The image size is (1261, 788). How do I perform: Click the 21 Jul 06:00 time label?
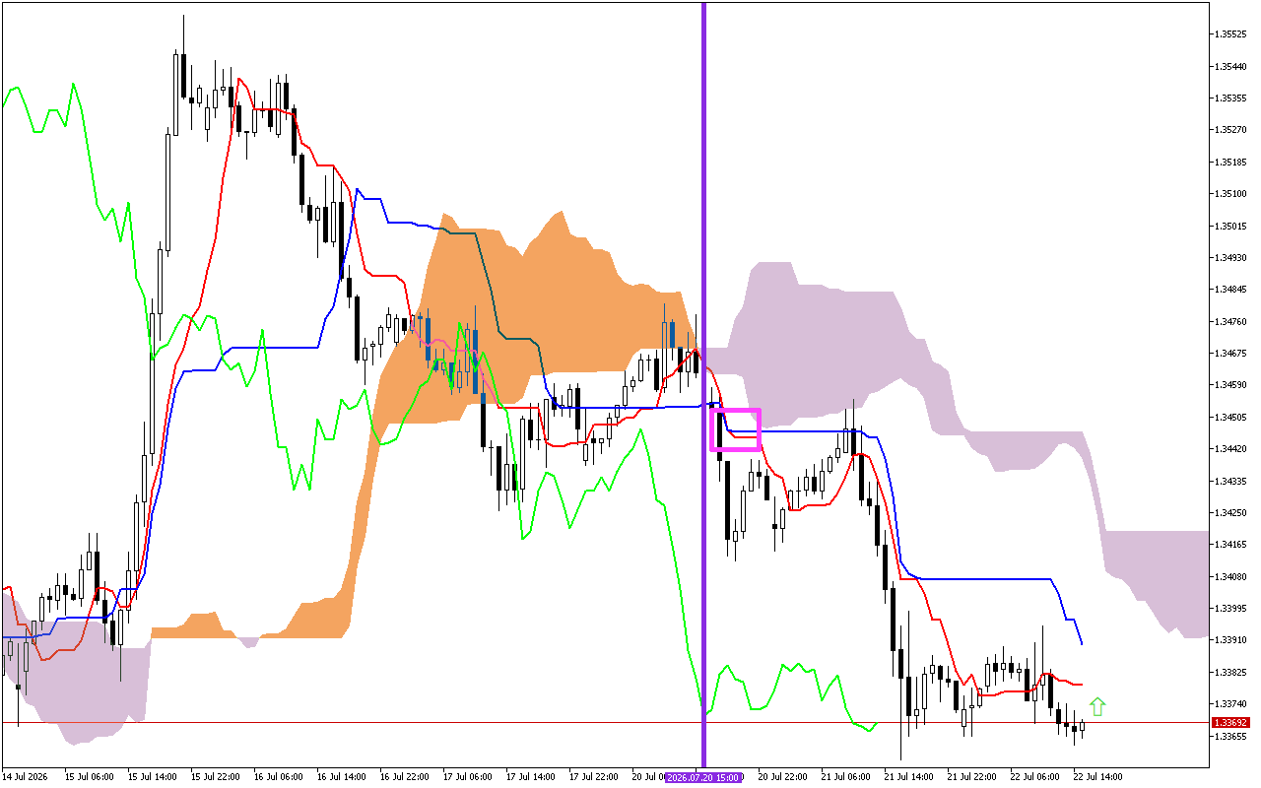pyautogui.click(x=845, y=776)
